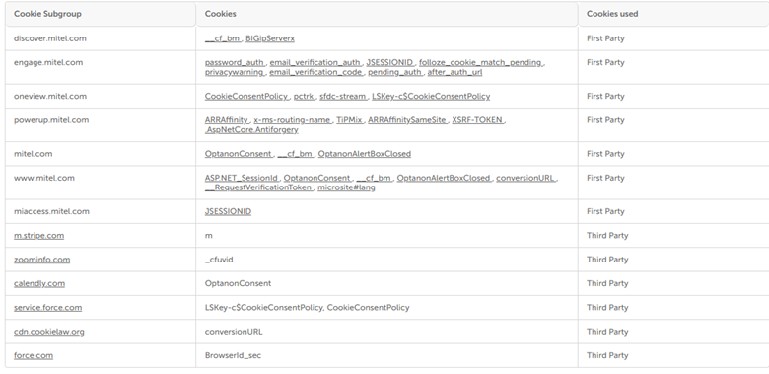The image size is (769, 374).
Task: Click __cf_bm link in www.mitel.com row
Action: 374,179
